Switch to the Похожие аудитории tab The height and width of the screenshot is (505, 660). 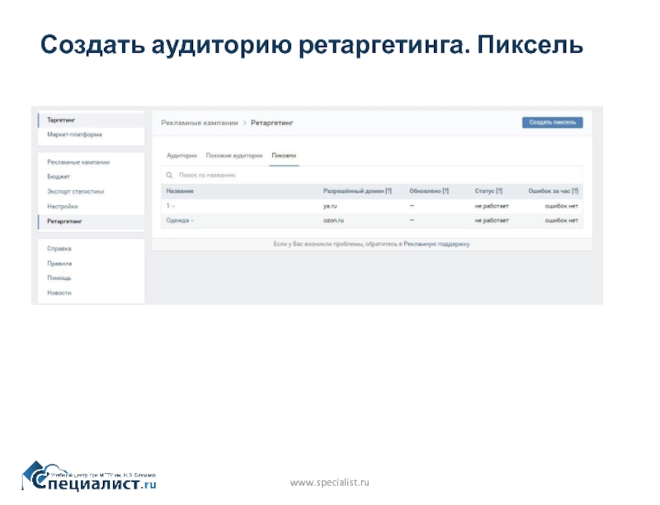[234, 155]
